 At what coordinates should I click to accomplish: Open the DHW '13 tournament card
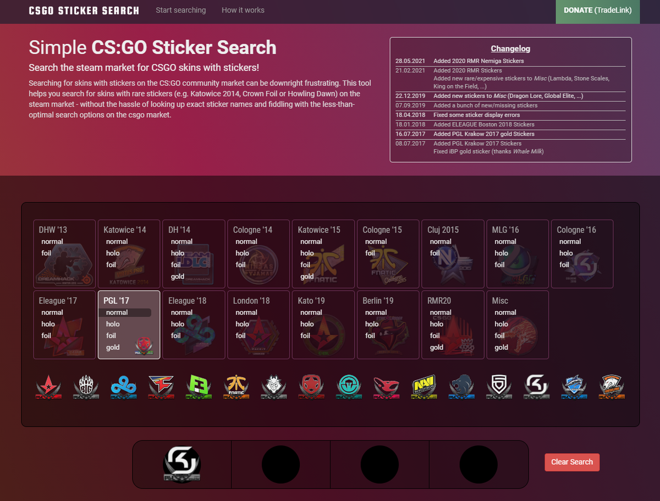(64, 254)
